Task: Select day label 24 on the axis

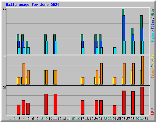Action: (x=114, y=119)
